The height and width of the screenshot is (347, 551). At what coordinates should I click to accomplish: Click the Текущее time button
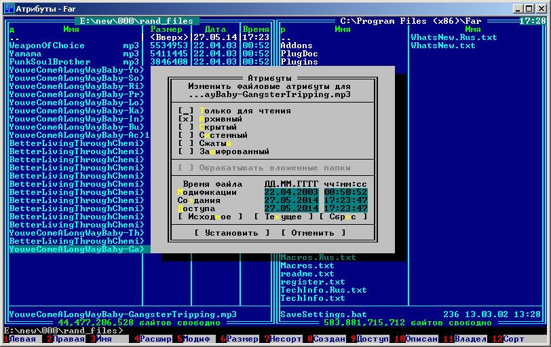tap(283, 217)
